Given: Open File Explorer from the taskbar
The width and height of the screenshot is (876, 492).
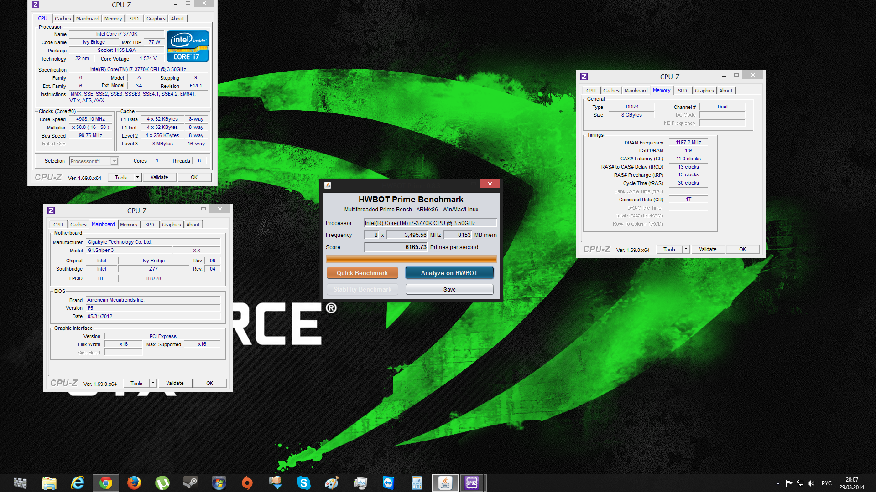Looking at the screenshot, I should click(x=49, y=483).
